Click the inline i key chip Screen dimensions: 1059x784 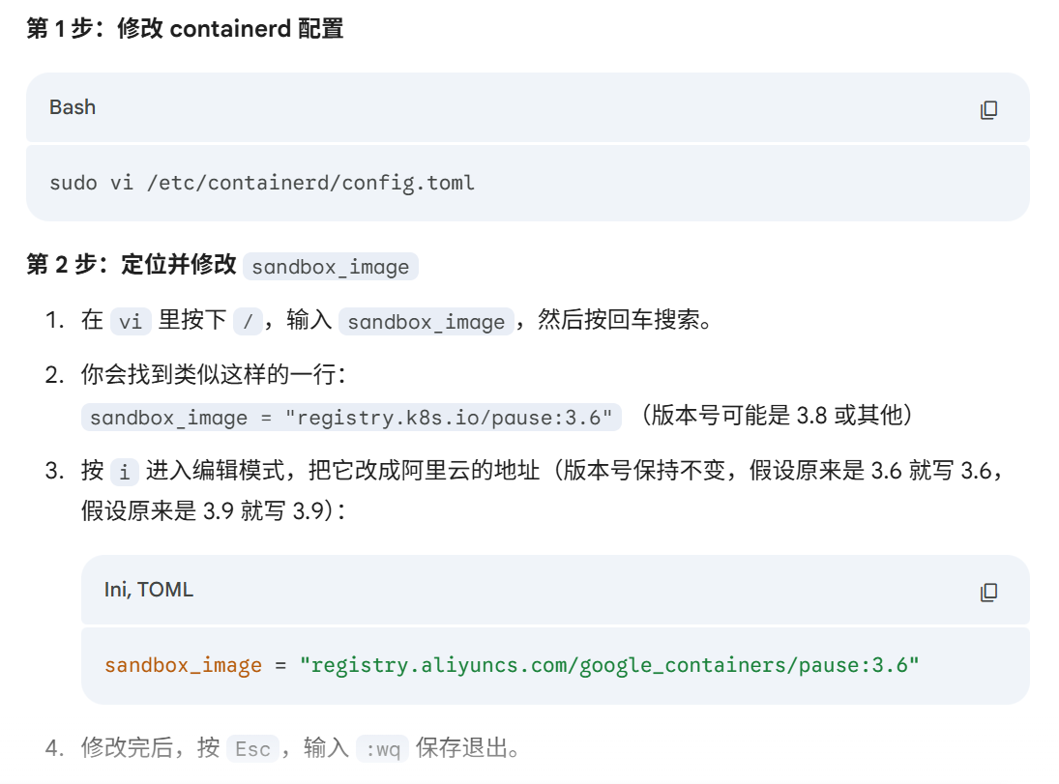[x=125, y=473]
